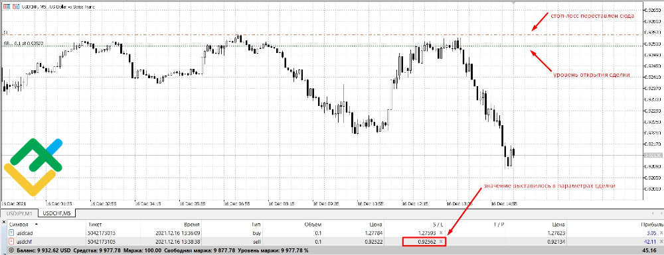Click the stop loss value 0.92562
The image size is (664, 255).
[x=427, y=242]
